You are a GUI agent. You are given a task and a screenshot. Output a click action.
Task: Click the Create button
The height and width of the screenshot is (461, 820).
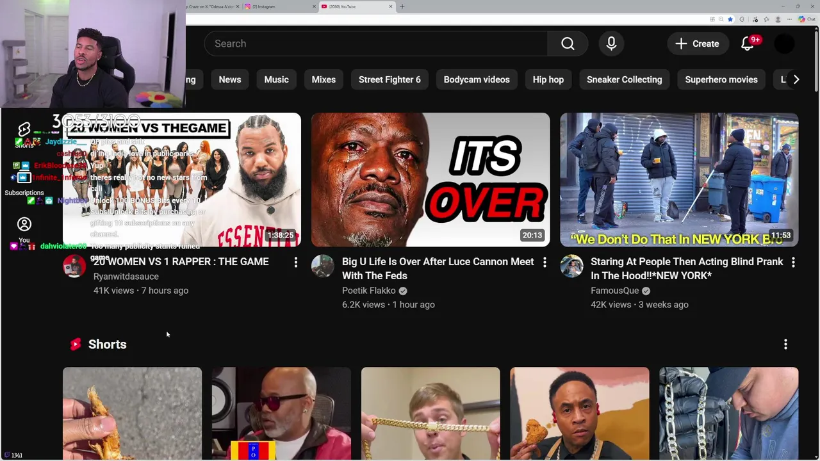[697, 44]
